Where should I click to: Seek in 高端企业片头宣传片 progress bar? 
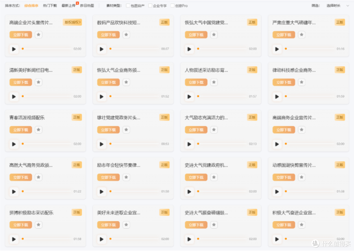click(47, 49)
